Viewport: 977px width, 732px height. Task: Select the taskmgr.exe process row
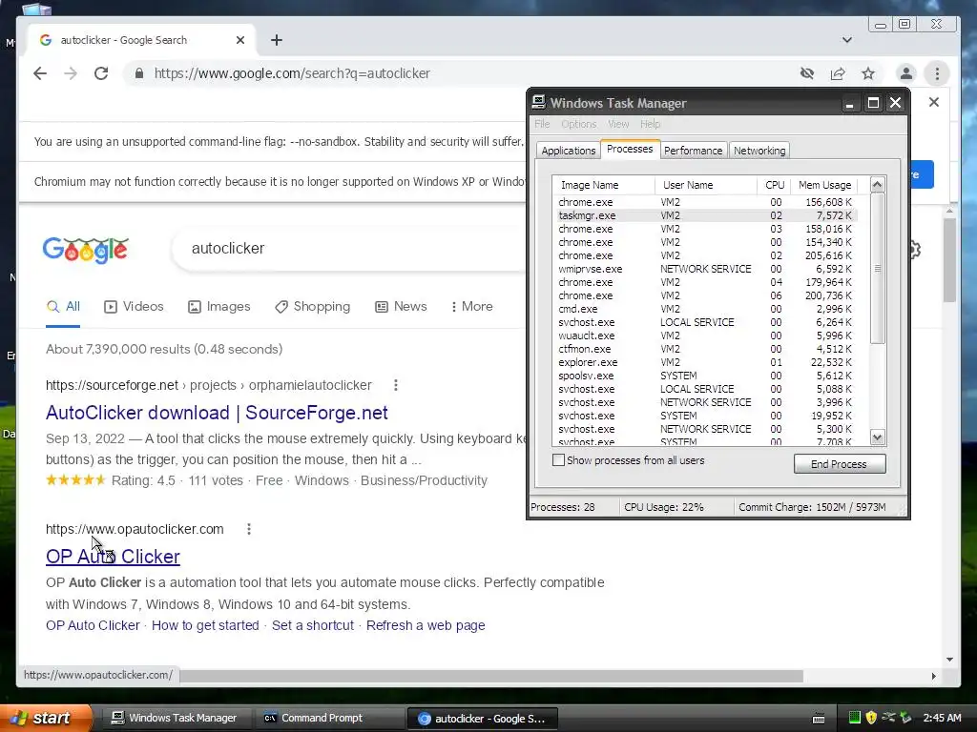click(705, 215)
